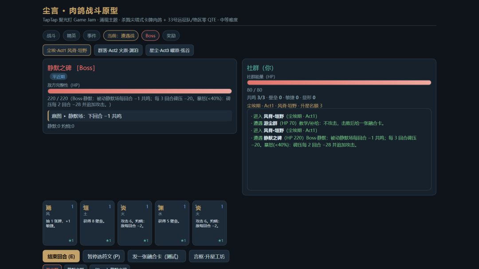Image resolution: width=479 pixels, height=269 pixels.
Task: Select the 事件 encounter chip
Action: click(x=92, y=36)
